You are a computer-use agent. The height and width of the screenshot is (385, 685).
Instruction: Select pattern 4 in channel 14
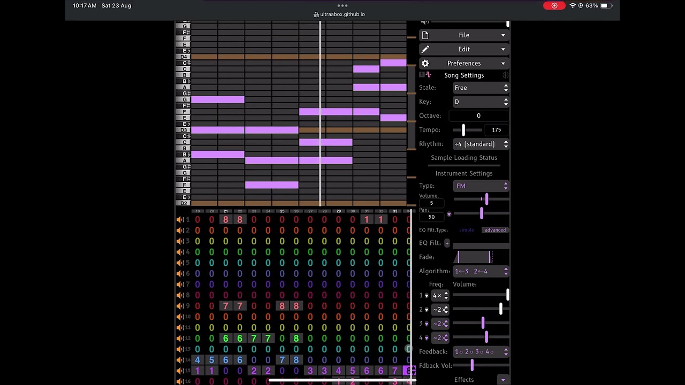point(197,360)
